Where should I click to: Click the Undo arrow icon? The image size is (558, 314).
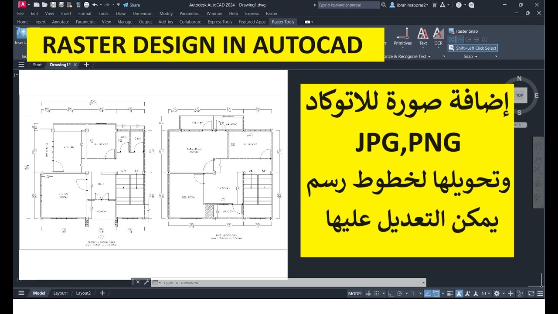click(95, 5)
